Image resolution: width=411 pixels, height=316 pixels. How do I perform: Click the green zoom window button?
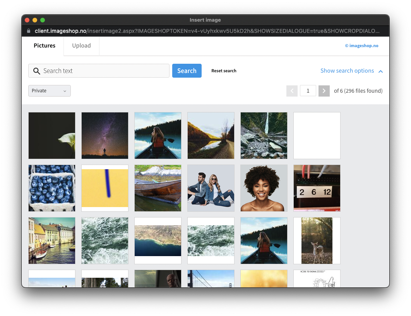(43, 20)
